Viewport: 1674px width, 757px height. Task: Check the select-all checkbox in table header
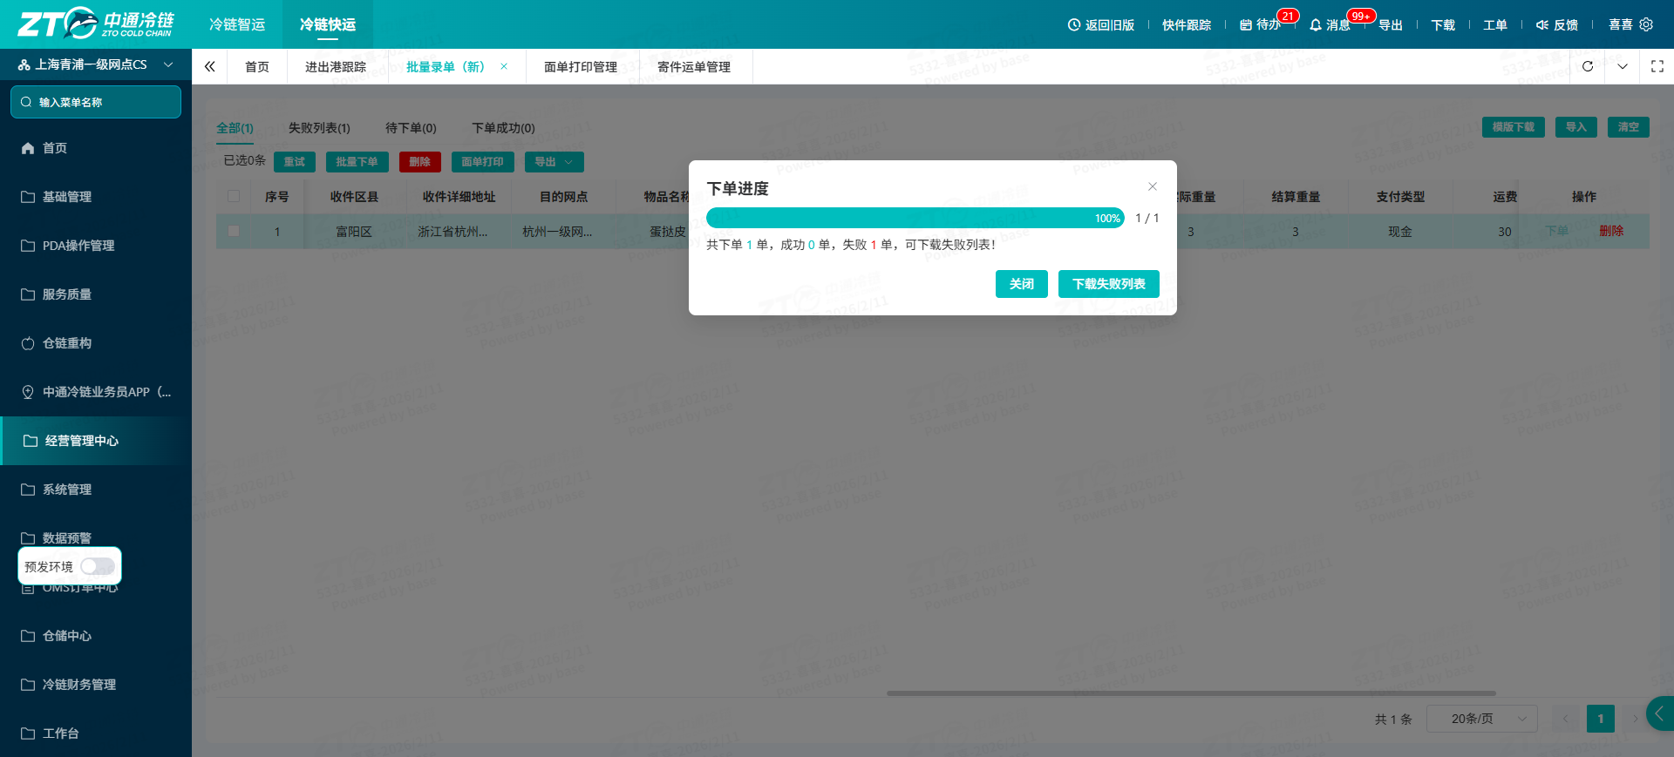tap(234, 196)
